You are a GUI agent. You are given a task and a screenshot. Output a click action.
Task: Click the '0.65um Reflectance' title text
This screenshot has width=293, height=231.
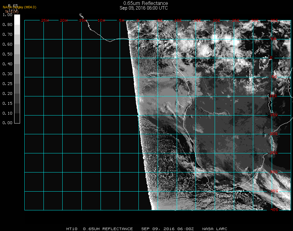(146, 3)
